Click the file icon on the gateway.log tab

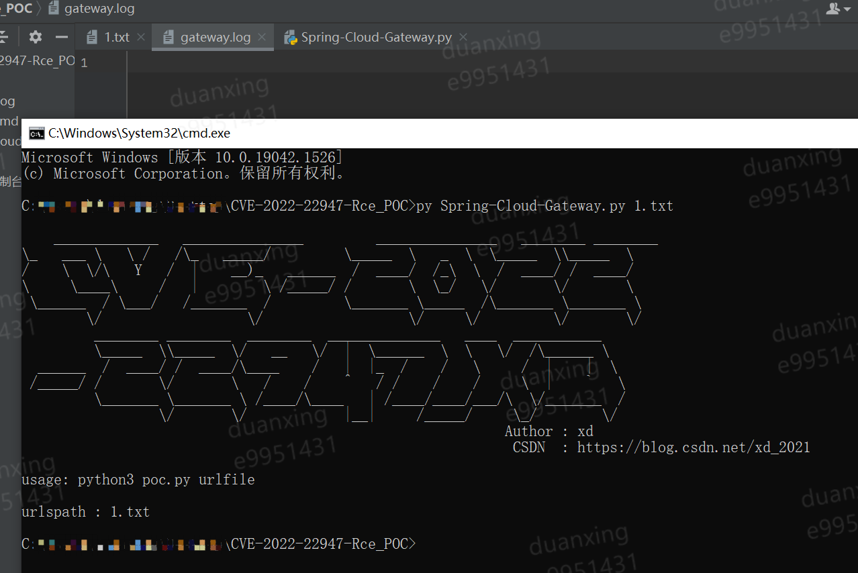click(x=169, y=38)
